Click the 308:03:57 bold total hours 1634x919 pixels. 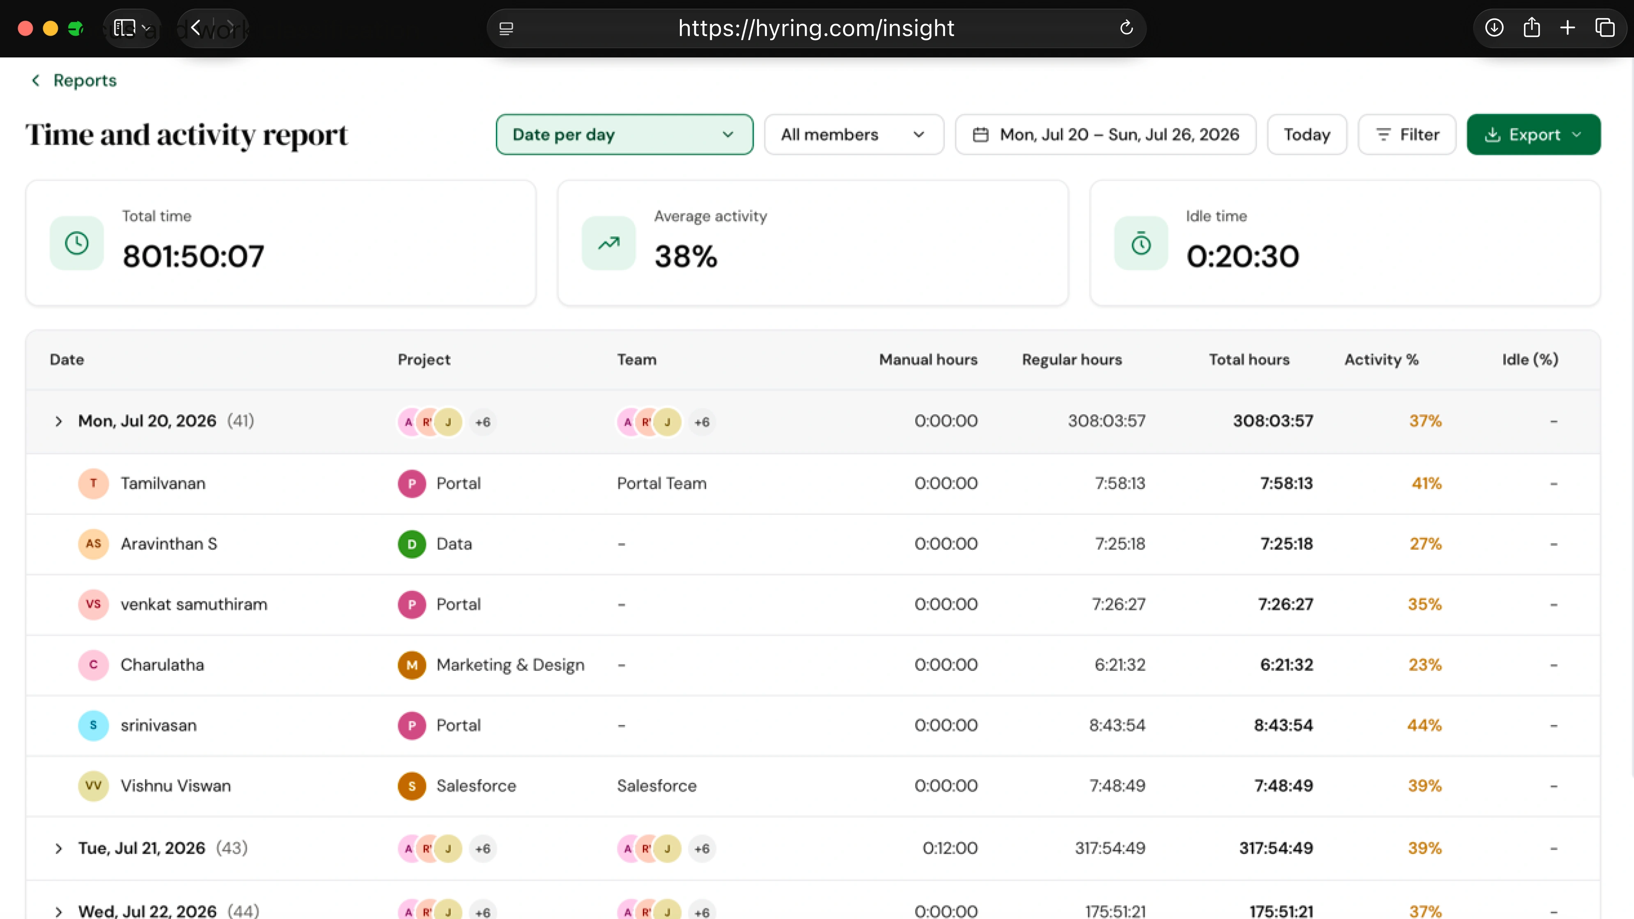pyautogui.click(x=1272, y=421)
